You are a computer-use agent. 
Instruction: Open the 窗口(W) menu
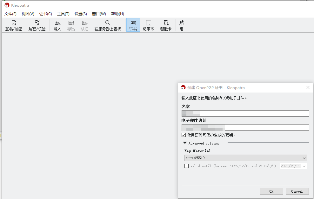(99, 14)
